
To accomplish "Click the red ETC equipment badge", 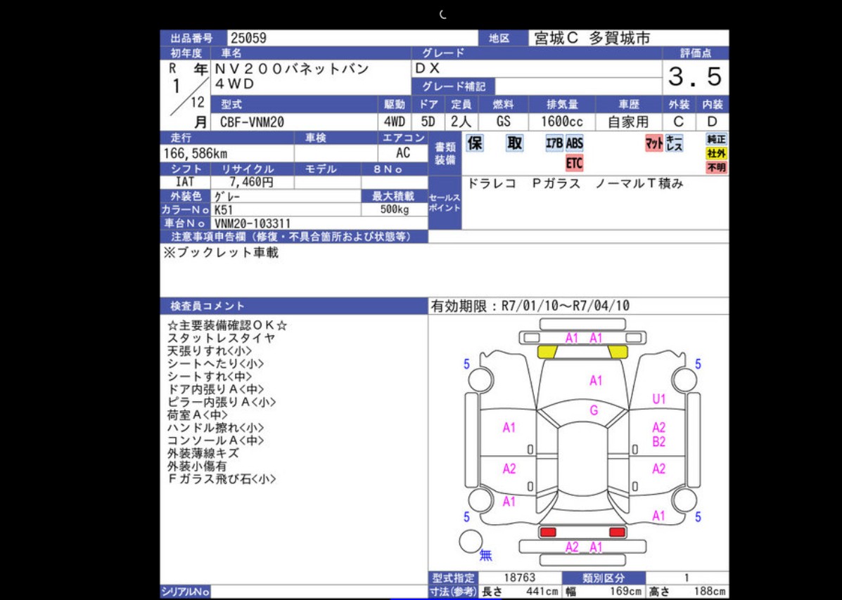I will point(574,163).
